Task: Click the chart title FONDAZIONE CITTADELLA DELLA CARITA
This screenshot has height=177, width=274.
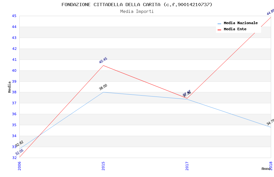Action: coord(137,5)
